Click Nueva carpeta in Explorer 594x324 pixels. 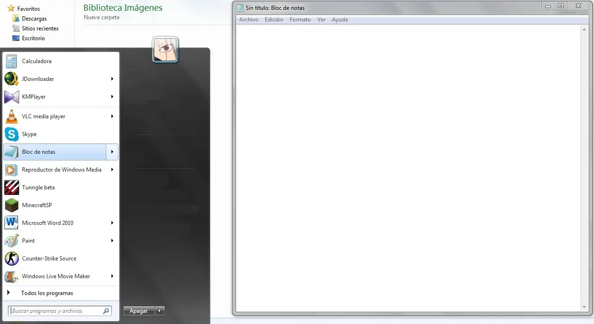tap(102, 17)
